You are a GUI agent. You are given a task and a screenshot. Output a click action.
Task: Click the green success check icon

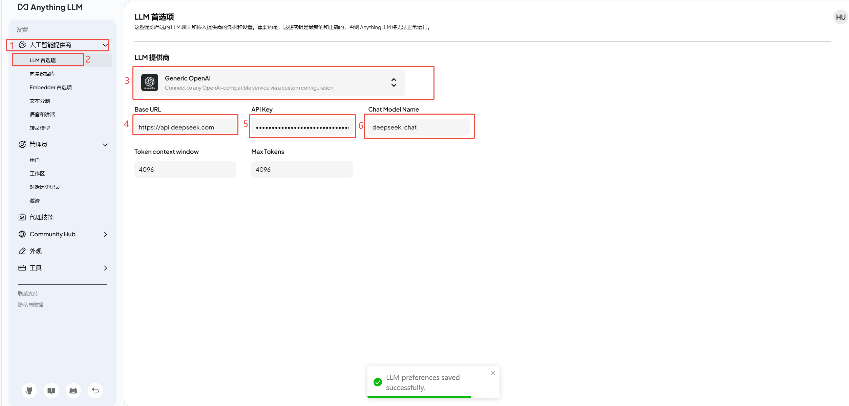point(378,382)
